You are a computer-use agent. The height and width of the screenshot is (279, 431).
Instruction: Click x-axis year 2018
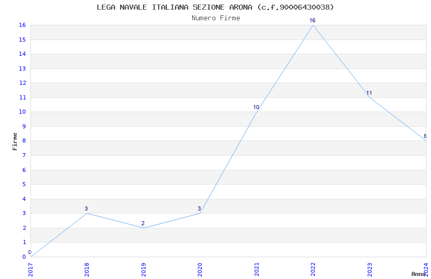[x=87, y=270]
